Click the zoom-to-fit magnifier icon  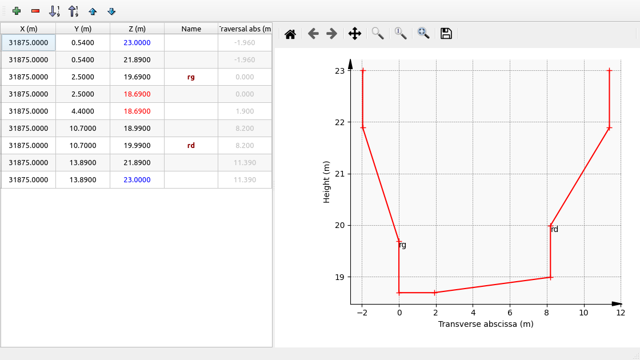tap(423, 34)
